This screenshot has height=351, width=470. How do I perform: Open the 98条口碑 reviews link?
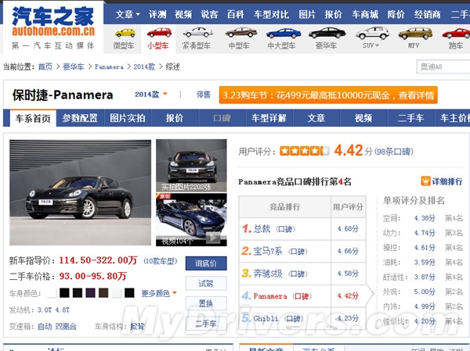[393, 152]
